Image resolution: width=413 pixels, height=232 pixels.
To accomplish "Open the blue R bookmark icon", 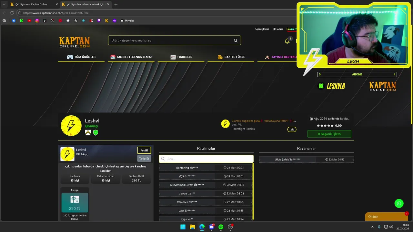I will coord(14,21).
